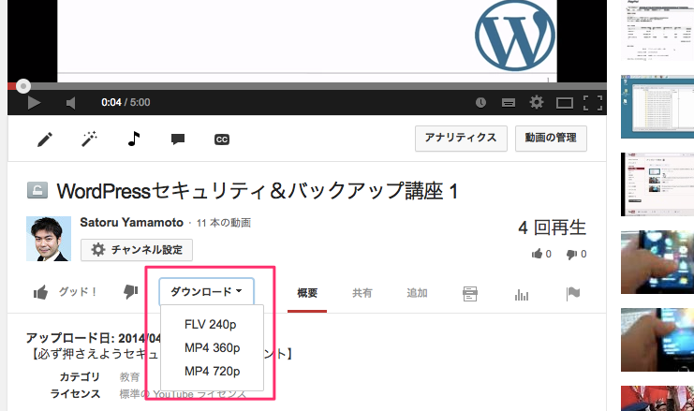Open the annotations speech bubble tool
This screenshot has height=411, width=694.
pyautogui.click(x=178, y=139)
